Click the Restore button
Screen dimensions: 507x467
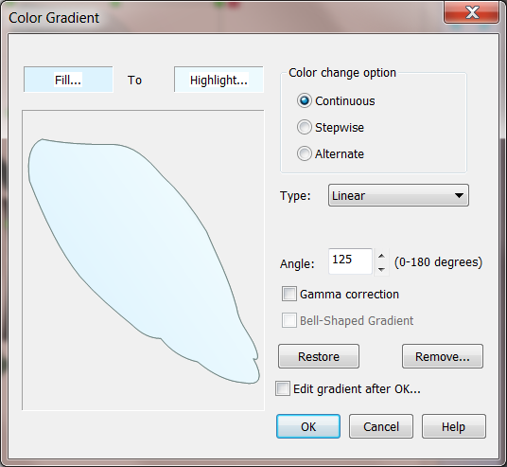click(x=319, y=356)
